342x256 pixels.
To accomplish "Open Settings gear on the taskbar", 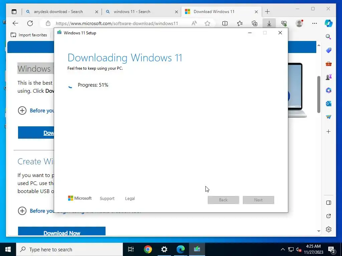I will tap(164, 249).
